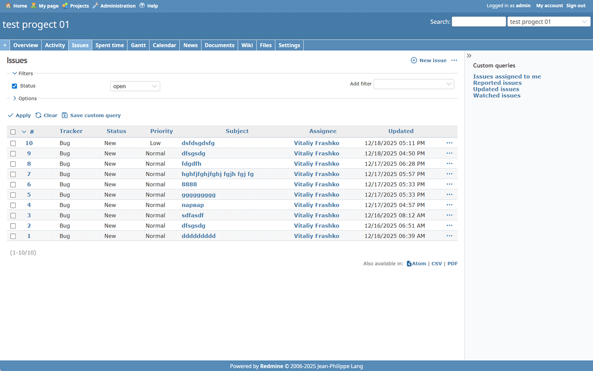Check the checkbox for issue 7
Viewport: 593px width, 371px height.
pyautogui.click(x=13, y=174)
